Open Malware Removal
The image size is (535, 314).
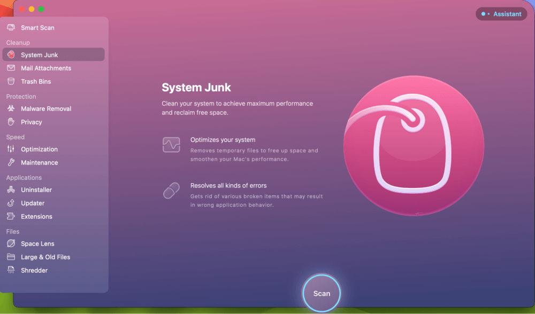[x=46, y=108]
